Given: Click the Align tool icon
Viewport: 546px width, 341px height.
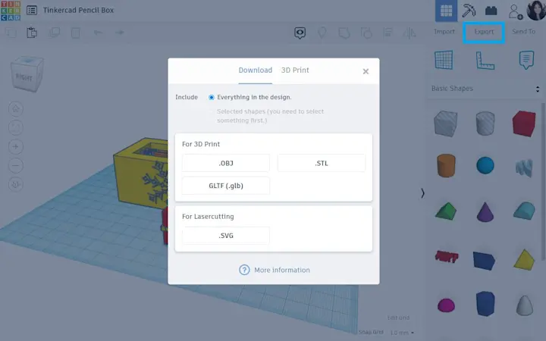Looking at the screenshot, I should click(x=388, y=33).
